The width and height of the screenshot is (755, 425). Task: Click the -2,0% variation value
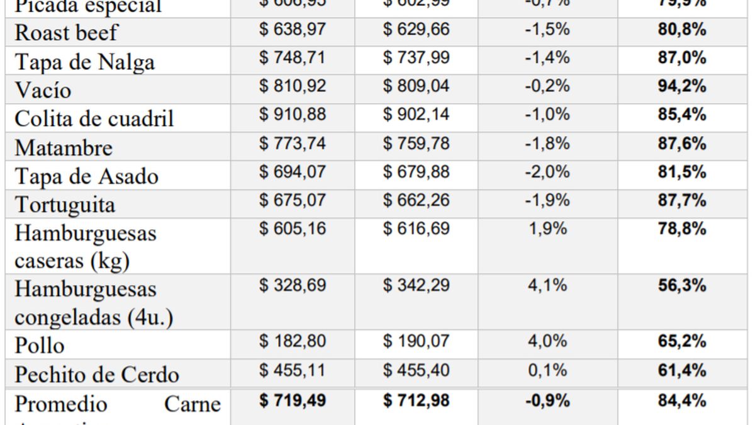coord(547,172)
